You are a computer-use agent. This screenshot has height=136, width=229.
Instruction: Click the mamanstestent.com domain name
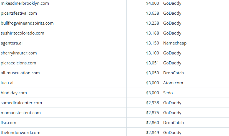pos(21,113)
